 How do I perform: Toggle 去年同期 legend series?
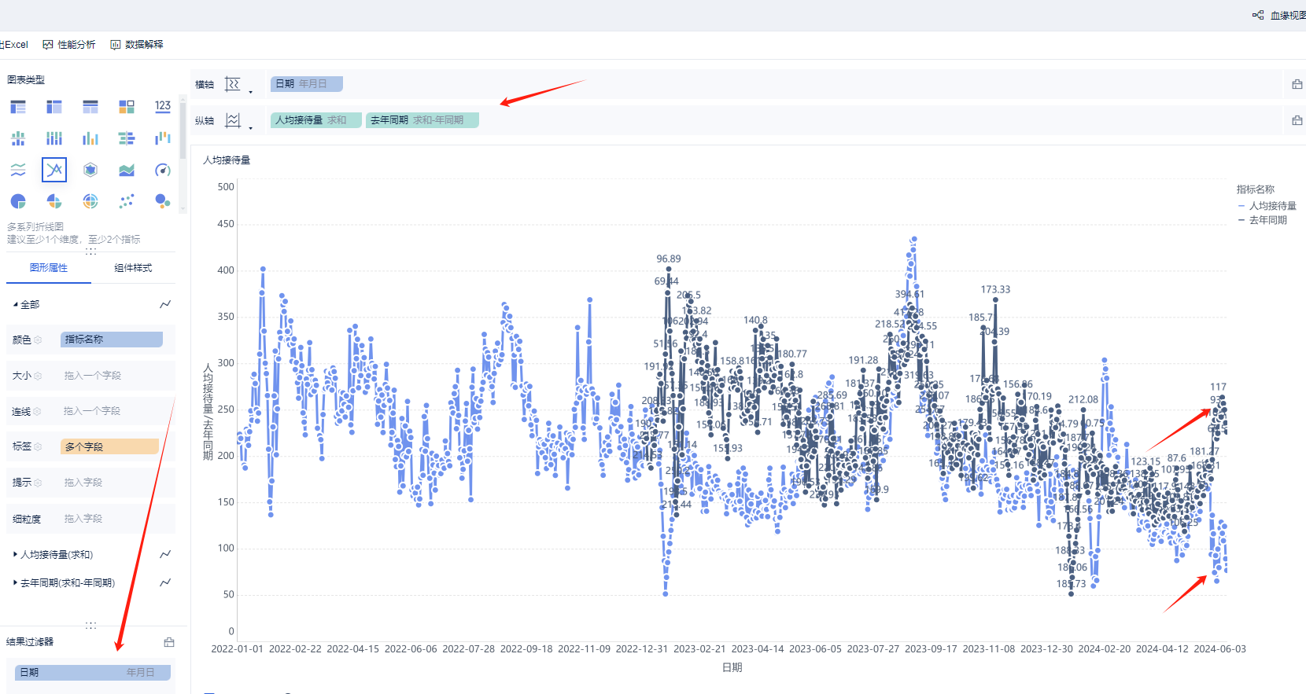pos(1263,220)
